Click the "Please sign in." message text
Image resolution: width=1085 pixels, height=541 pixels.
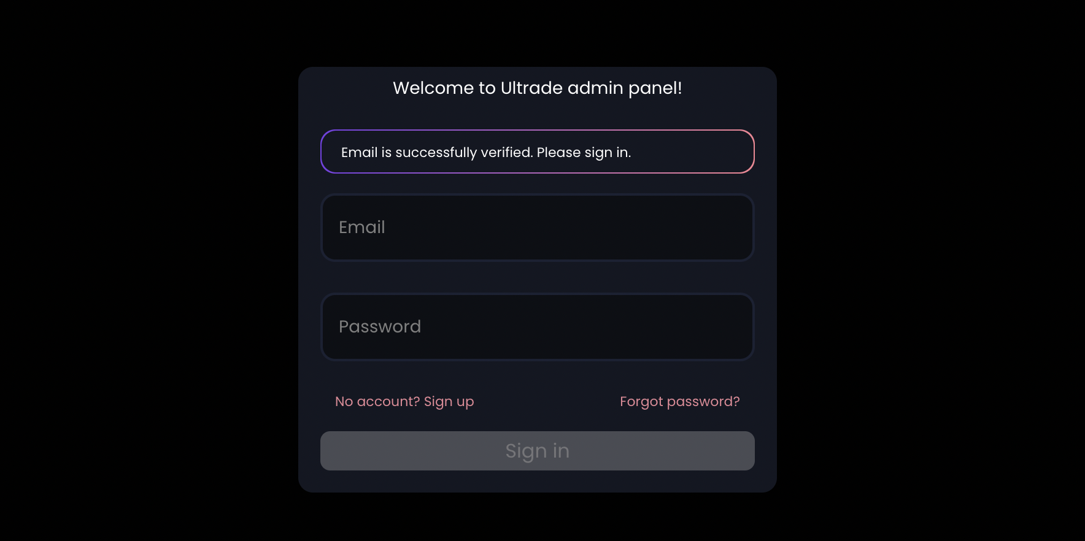[584, 153]
